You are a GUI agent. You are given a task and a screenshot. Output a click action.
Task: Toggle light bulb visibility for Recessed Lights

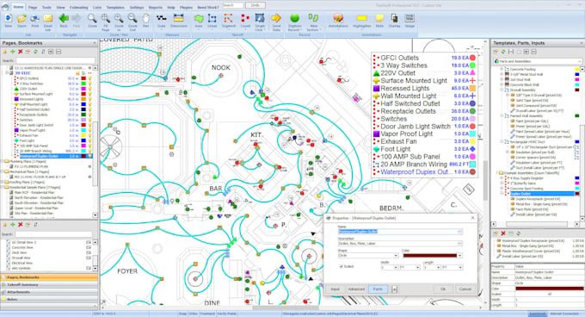click(x=89, y=99)
